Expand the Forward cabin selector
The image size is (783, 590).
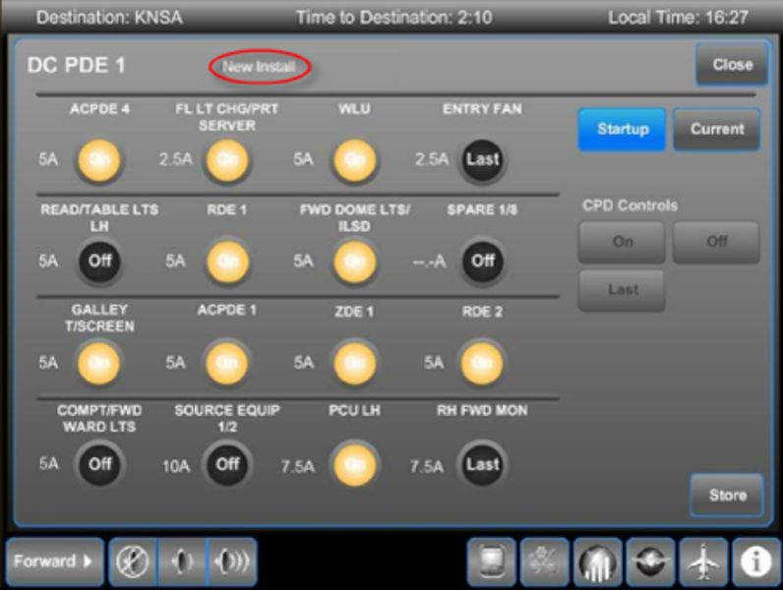53,561
